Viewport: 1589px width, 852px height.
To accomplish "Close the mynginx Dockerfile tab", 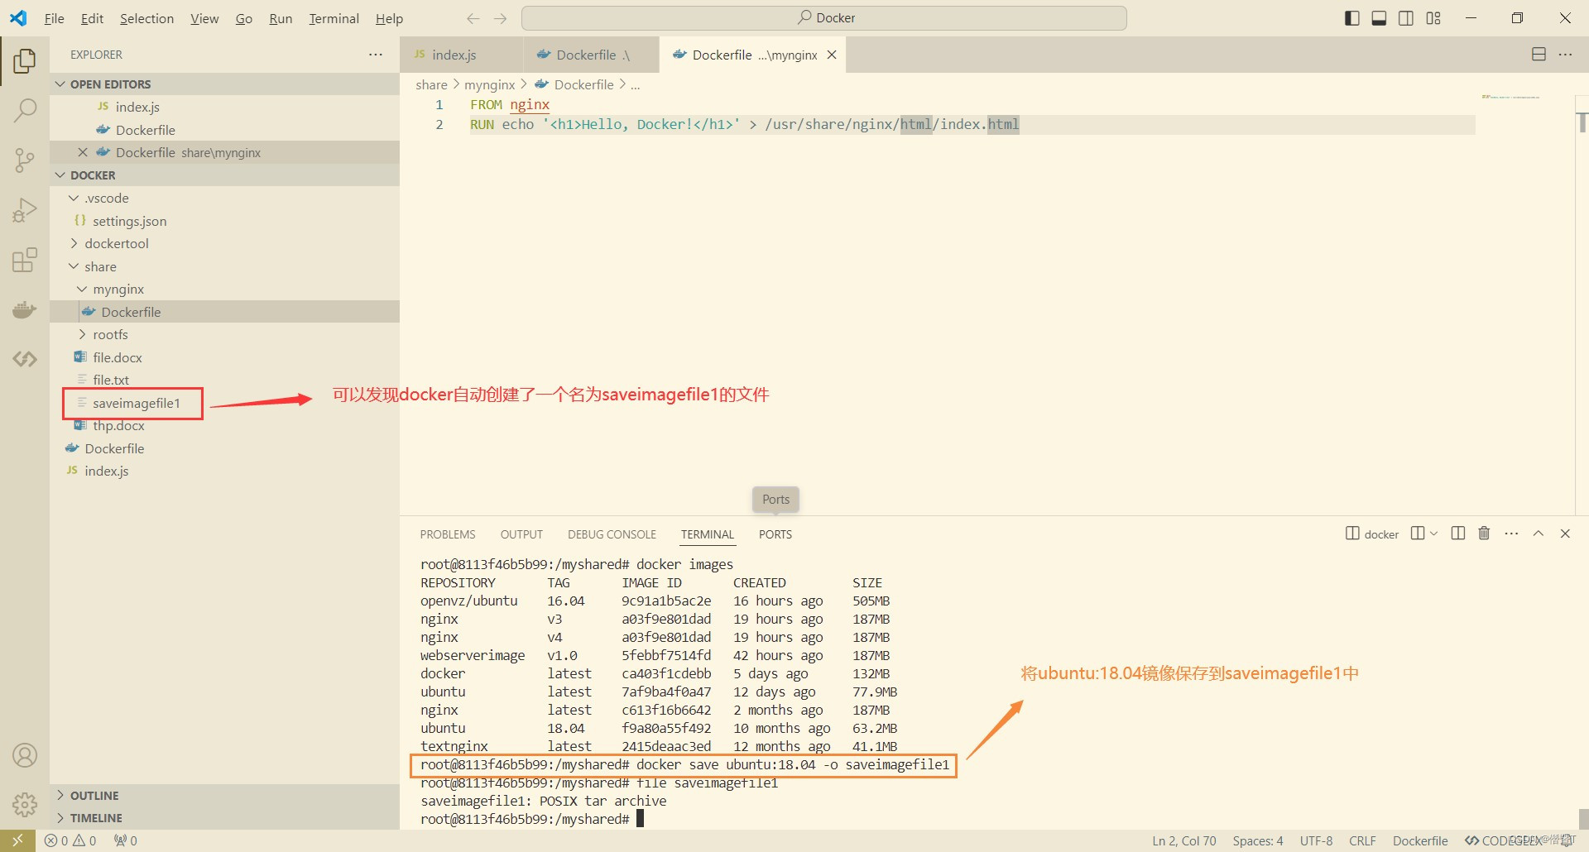I will [x=832, y=55].
